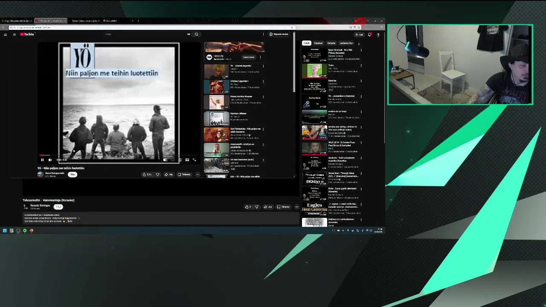
Task: Open Firefox from the taskbar
Action: click(32, 231)
